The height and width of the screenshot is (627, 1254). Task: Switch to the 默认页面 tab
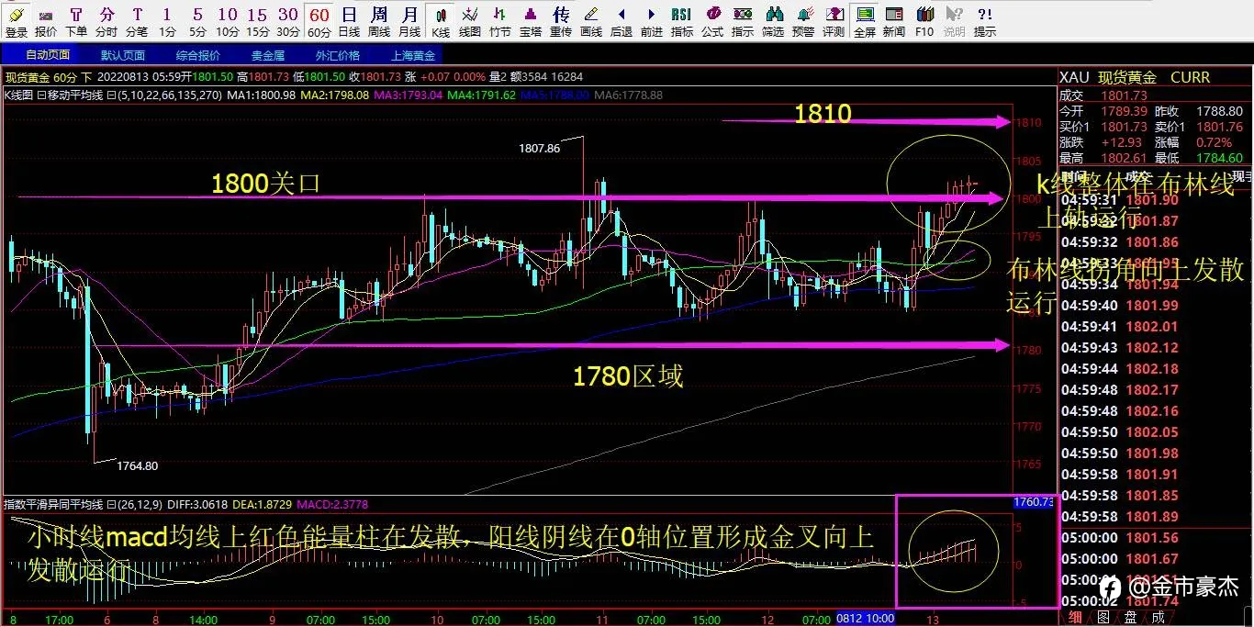123,55
